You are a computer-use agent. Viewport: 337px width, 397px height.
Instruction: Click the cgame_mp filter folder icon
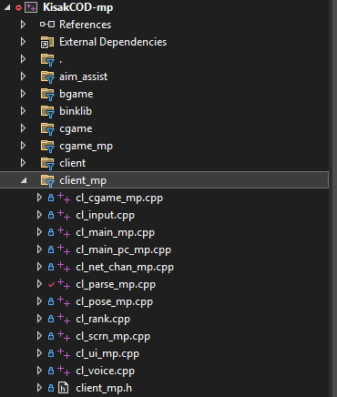[x=47, y=146]
